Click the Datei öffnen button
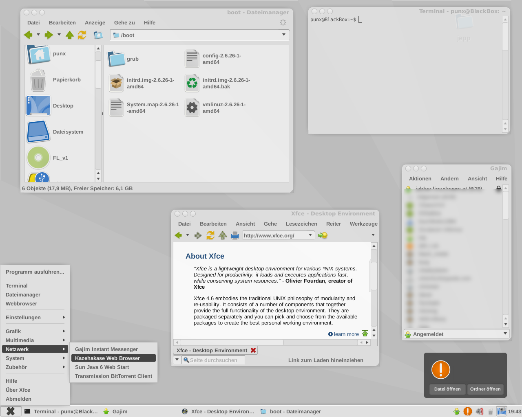Image resolution: width=522 pixels, height=417 pixels. click(x=447, y=389)
